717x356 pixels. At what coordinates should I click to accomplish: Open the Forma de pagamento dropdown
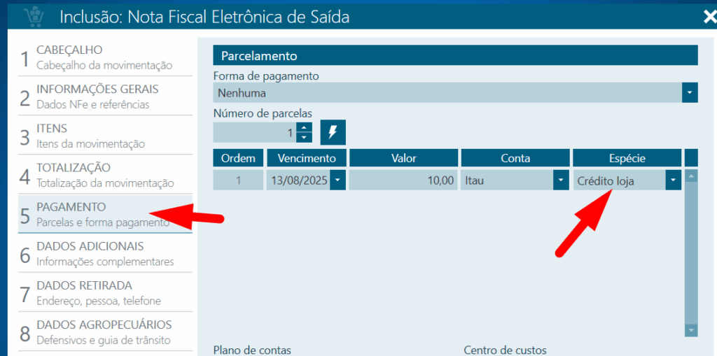point(690,92)
